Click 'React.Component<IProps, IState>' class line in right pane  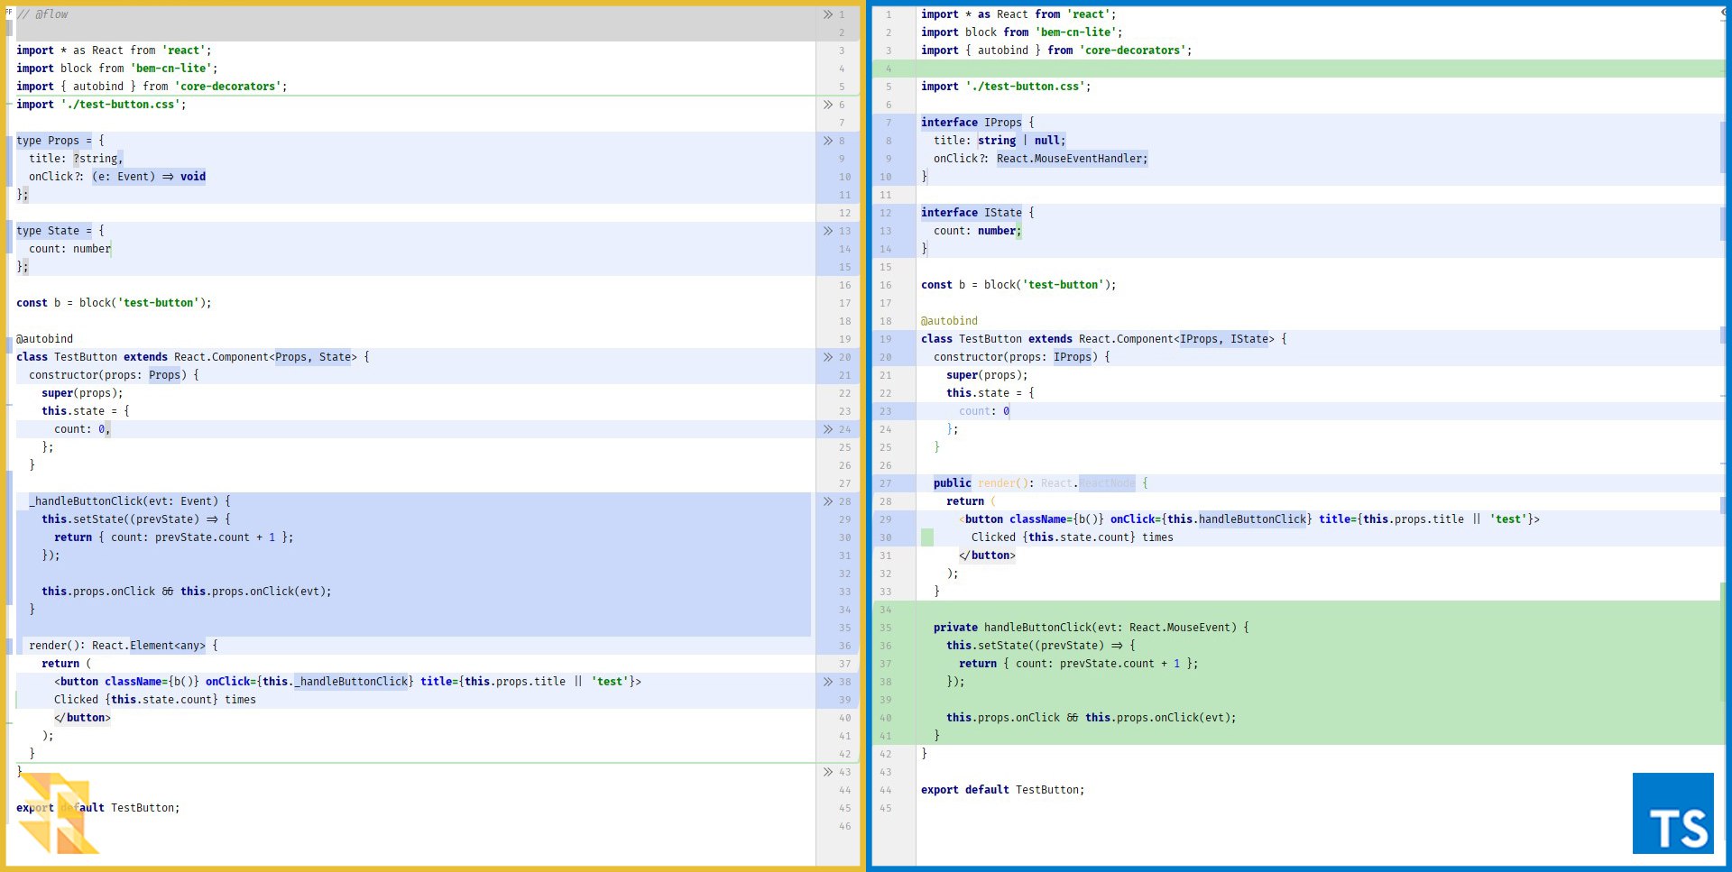1104,339
